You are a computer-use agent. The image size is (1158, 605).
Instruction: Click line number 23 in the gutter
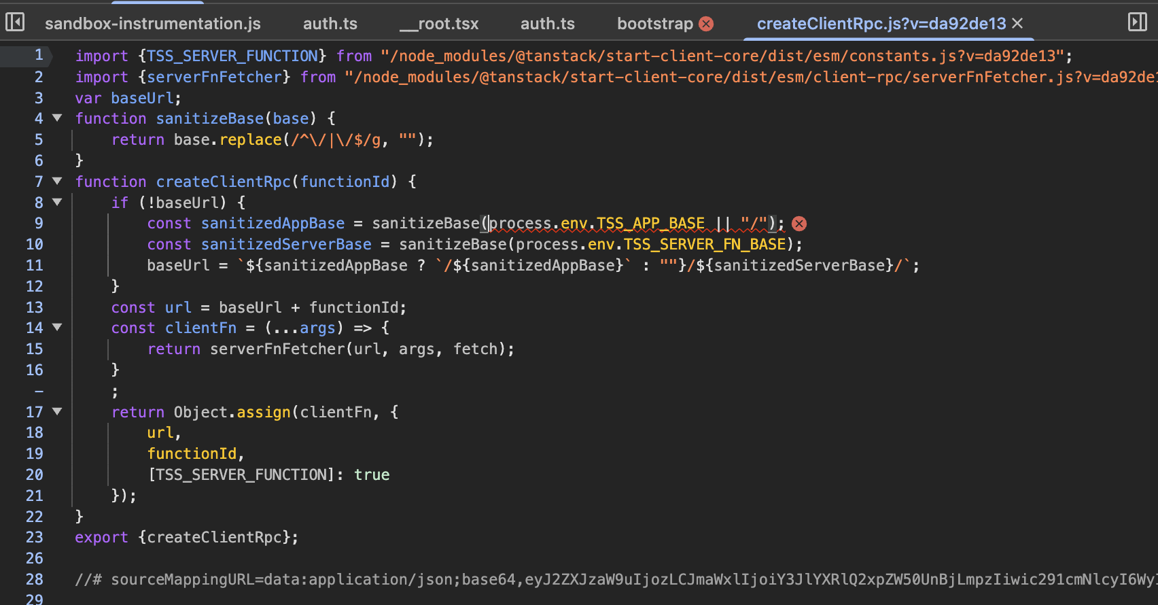[35, 537]
